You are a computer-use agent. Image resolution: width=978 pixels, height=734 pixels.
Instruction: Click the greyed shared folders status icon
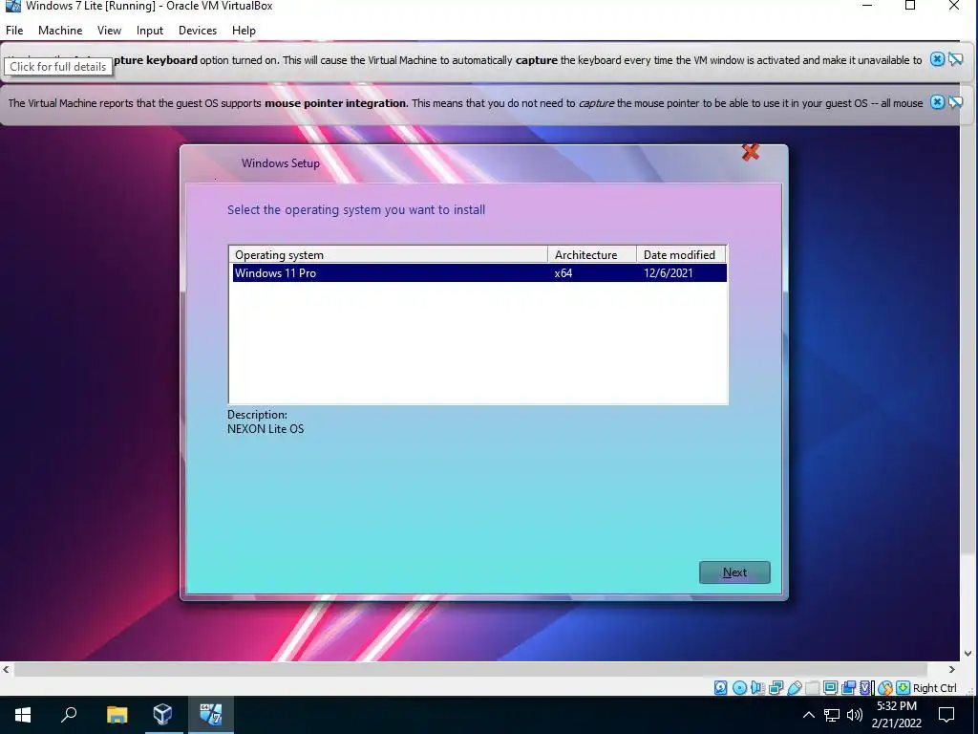click(812, 688)
